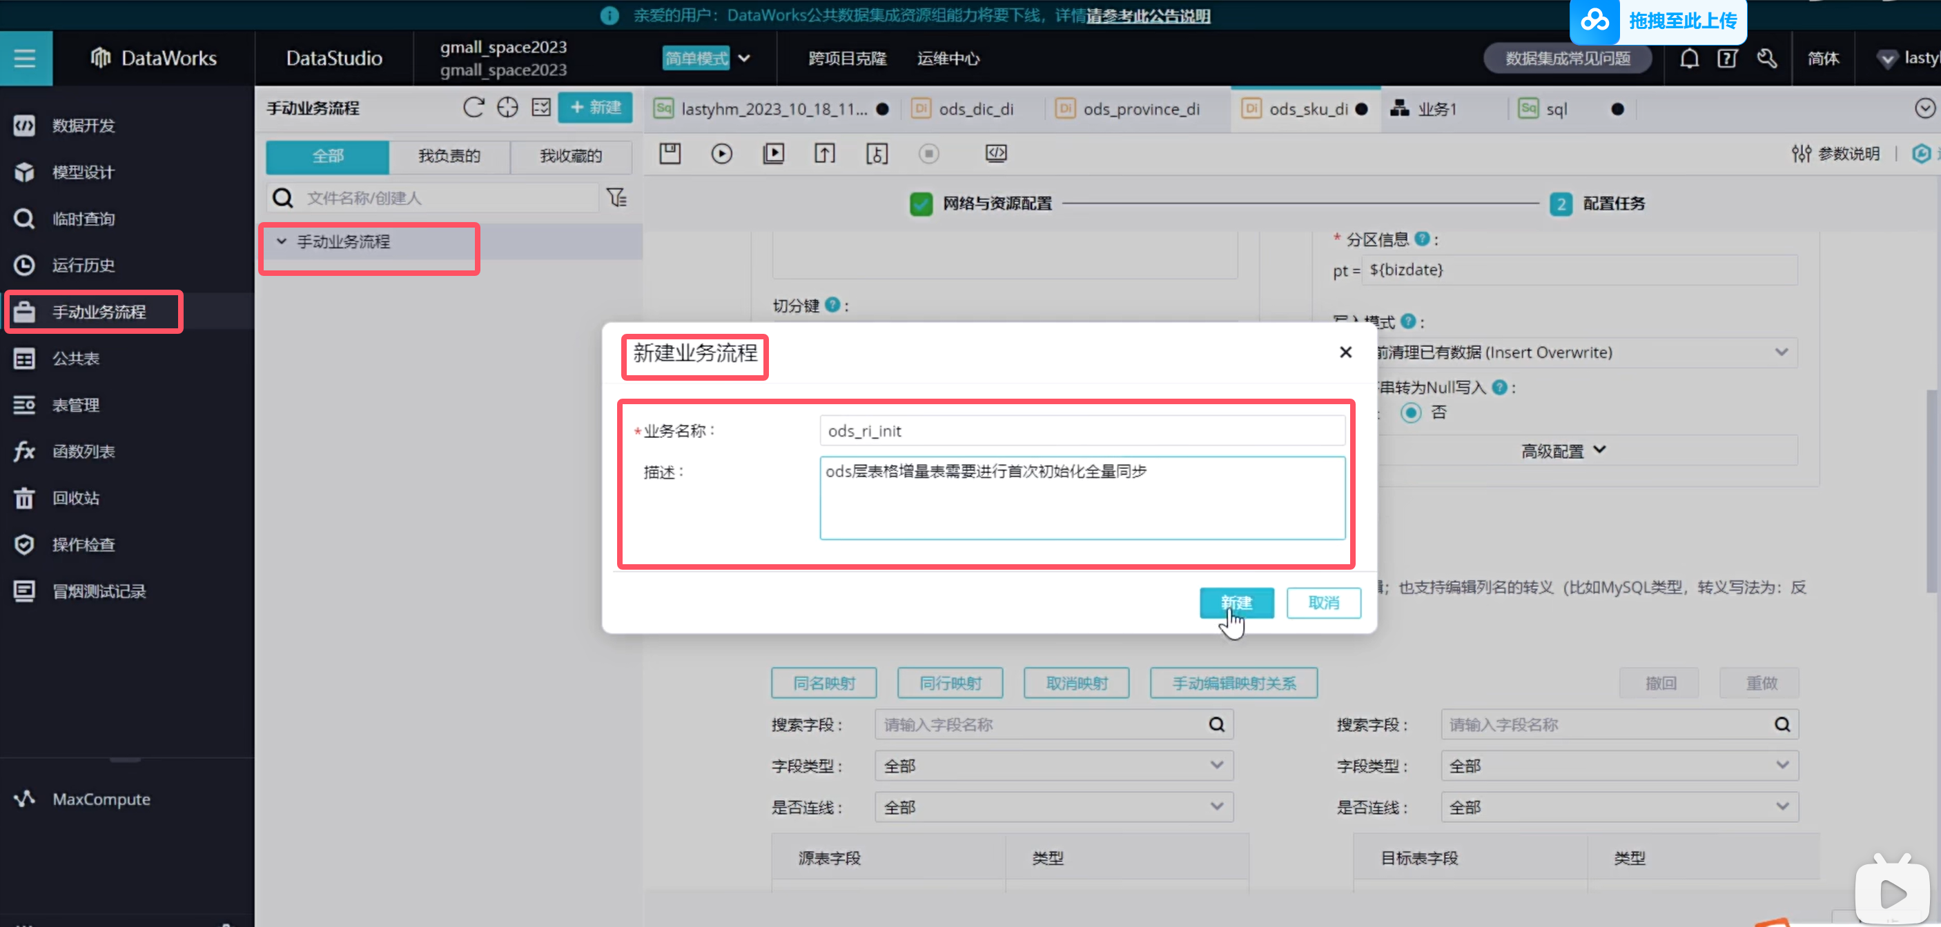
Task: Click the filter icon beside search box
Action: coord(617,197)
